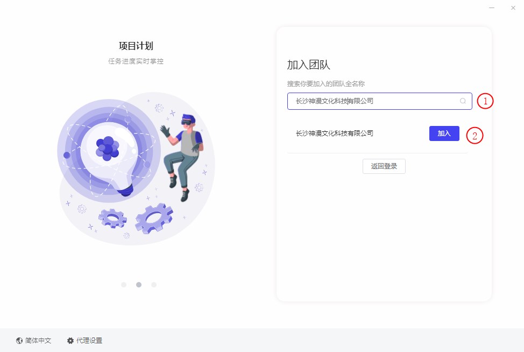Open 代理设置 proxy settings

(x=84, y=340)
